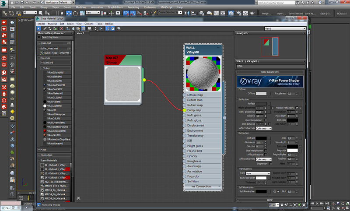Click the Diffuse map slot button
Viewport: 350px width, 211px height.
pyautogui.click(x=269, y=94)
